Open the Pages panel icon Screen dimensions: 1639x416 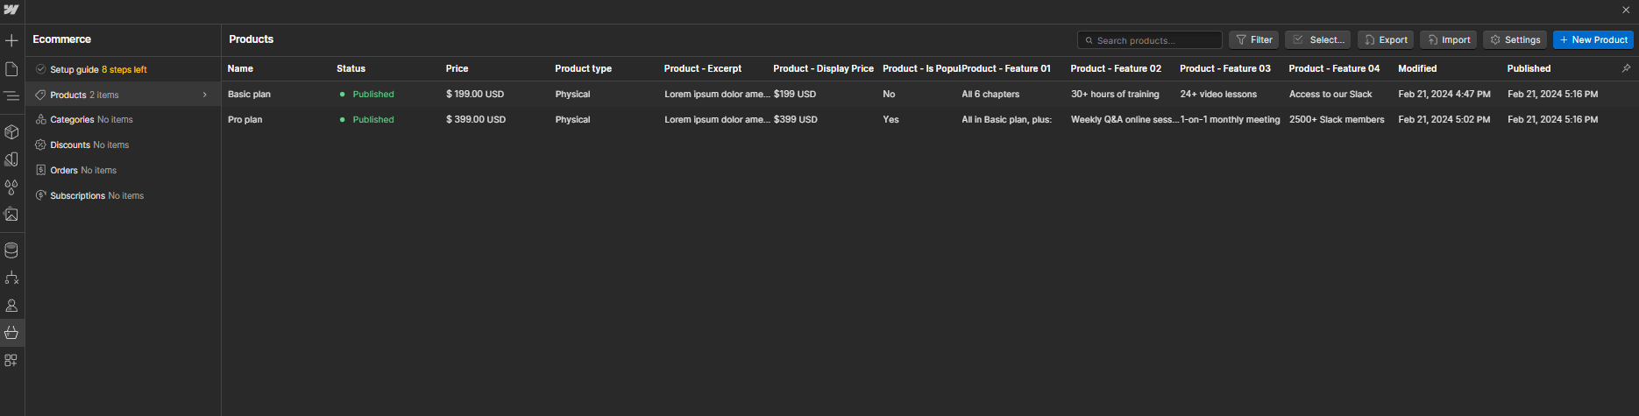(11, 68)
